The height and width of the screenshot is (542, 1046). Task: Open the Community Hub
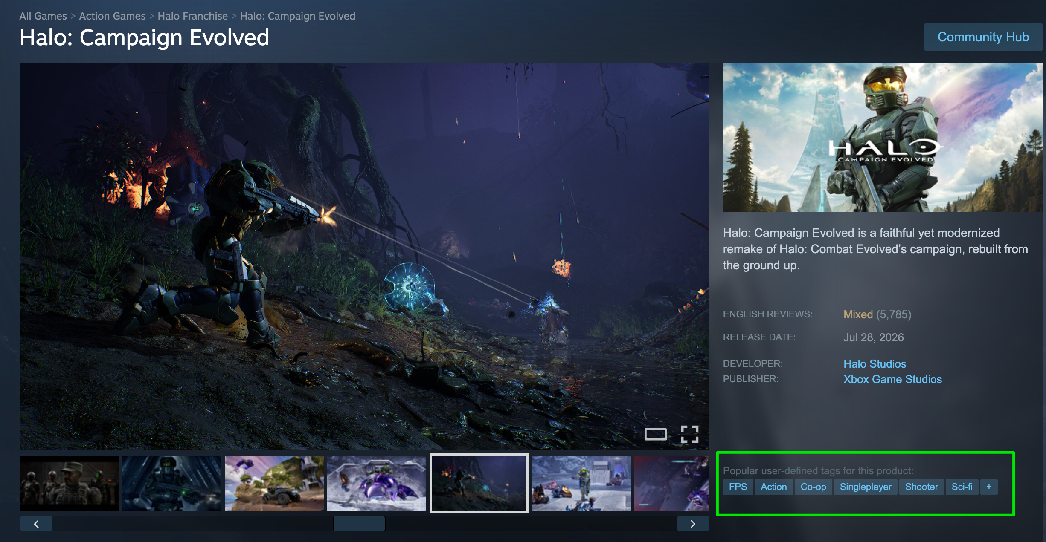(x=983, y=37)
